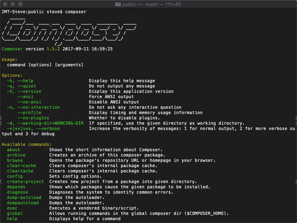Click the close window button
Viewport: 297px width, 223px height.
coord(5,4)
